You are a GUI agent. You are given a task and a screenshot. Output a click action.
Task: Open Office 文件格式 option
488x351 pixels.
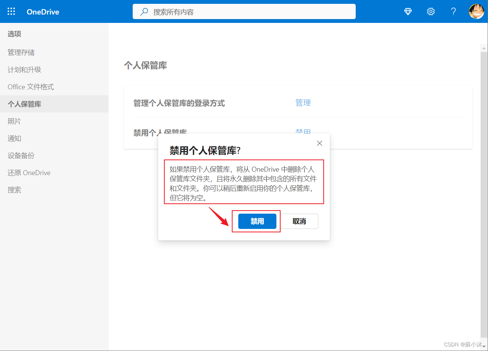pos(54,87)
